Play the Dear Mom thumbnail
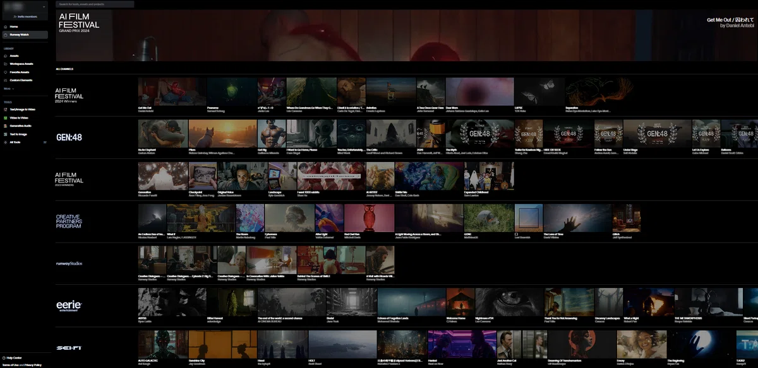The width and height of the screenshot is (758, 368). pyautogui.click(x=479, y=91)
